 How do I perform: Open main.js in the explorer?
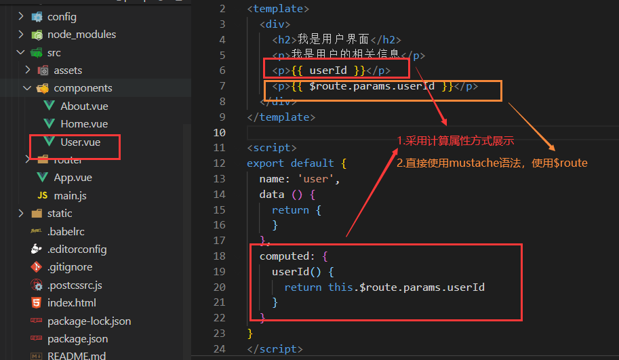(x=71, y=196)
